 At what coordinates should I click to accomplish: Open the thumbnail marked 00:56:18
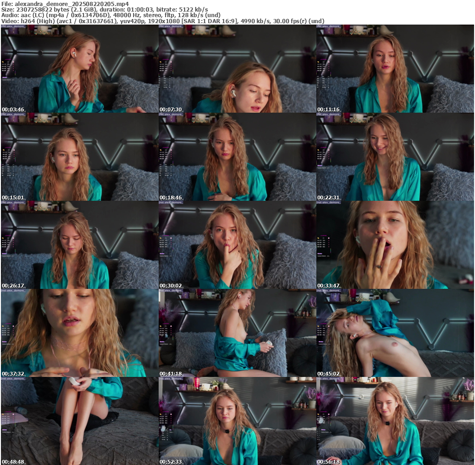(x=395, y=421)
